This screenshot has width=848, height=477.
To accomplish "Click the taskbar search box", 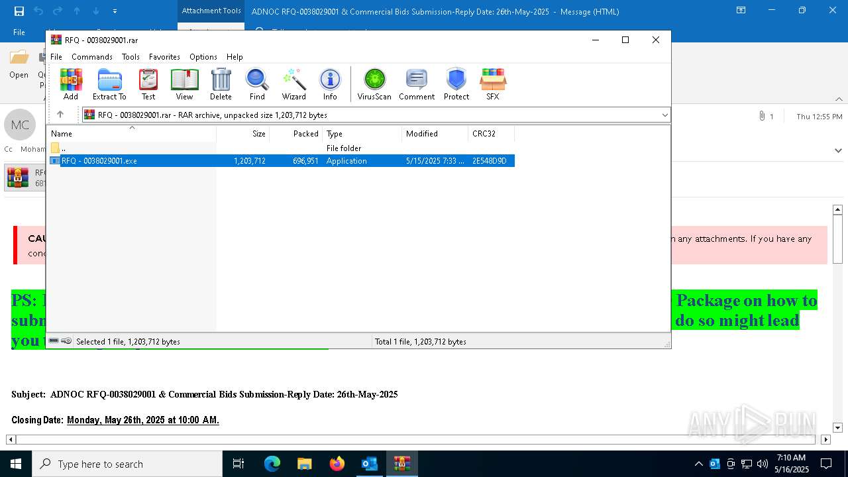I will pos(127,464).
